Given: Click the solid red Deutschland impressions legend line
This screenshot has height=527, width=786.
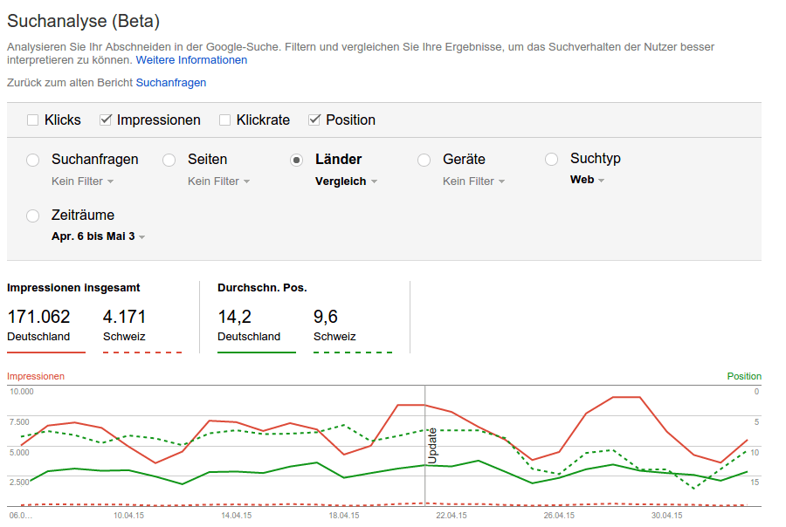Looking at the screenshot, I should (x=46, y=352).
